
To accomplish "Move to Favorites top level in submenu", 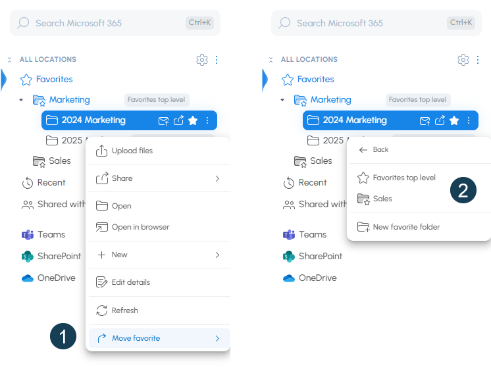I will click(420, 178).
